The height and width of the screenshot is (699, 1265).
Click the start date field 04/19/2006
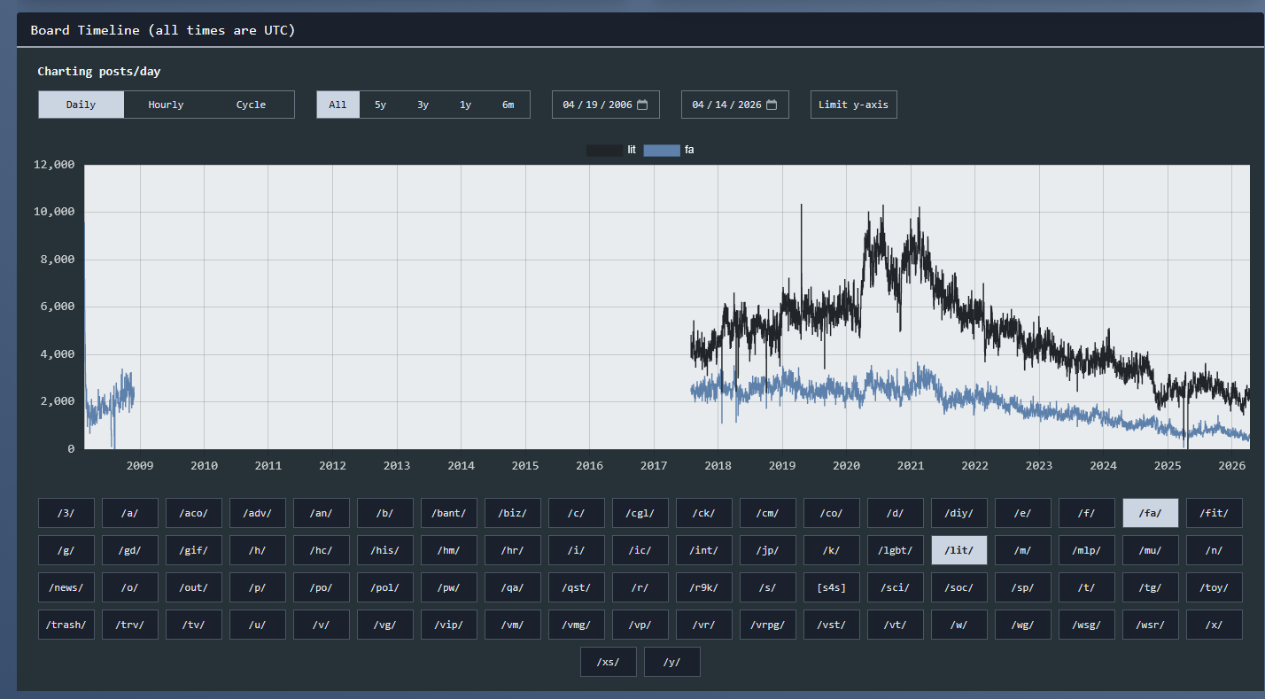[x=606, y=105]
